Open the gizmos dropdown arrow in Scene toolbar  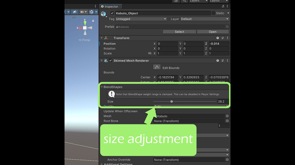click(96, 12)
